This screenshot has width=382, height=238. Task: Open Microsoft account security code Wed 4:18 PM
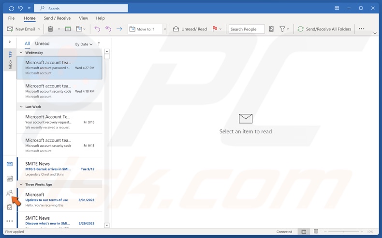[x=59, y=91]
